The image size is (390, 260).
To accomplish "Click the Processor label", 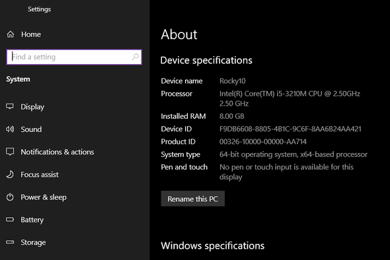I will coord(176,94).
